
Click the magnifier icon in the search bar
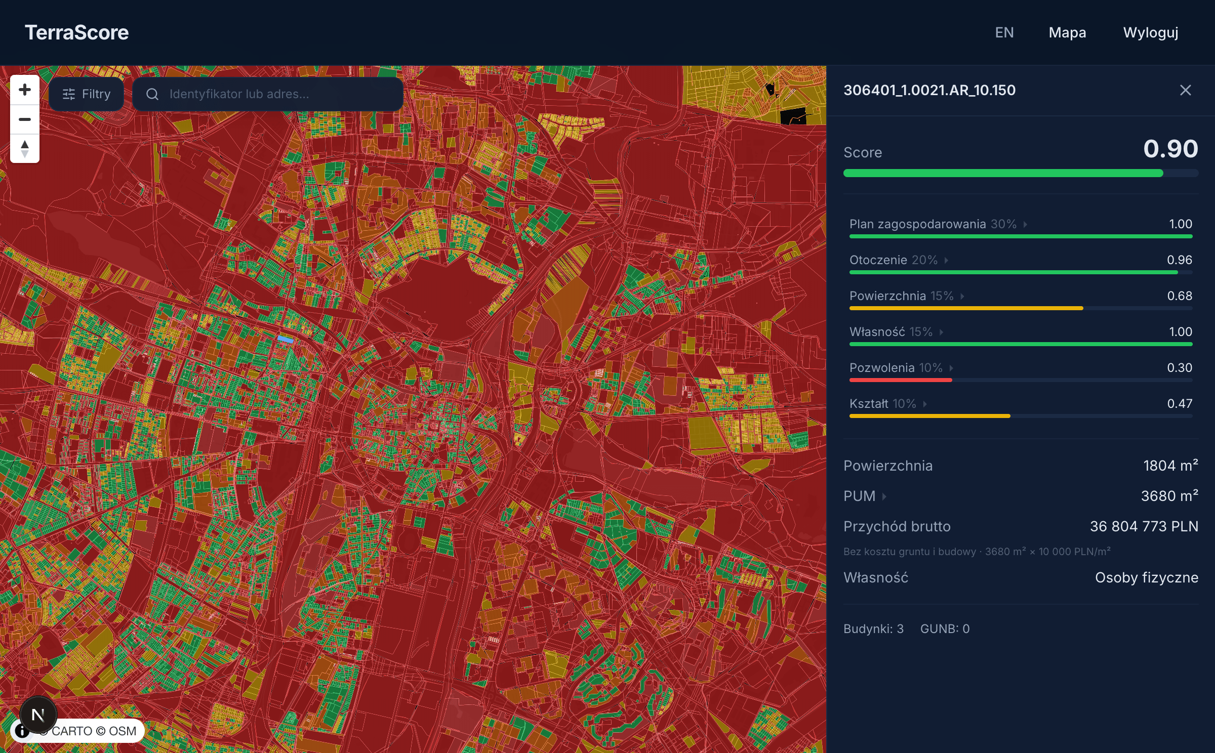tap(152, 94)
